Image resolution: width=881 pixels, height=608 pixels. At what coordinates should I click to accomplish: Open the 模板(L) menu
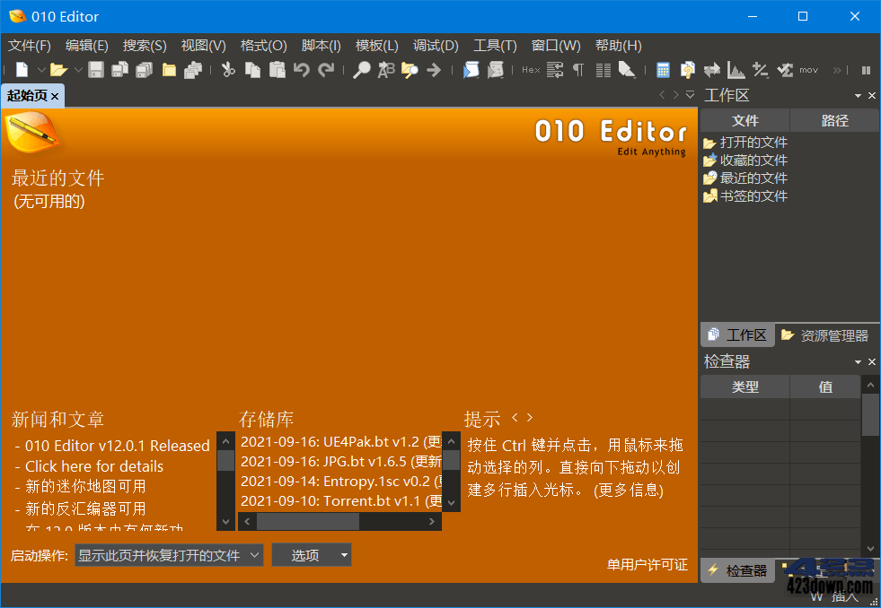[x=376, y=46]
